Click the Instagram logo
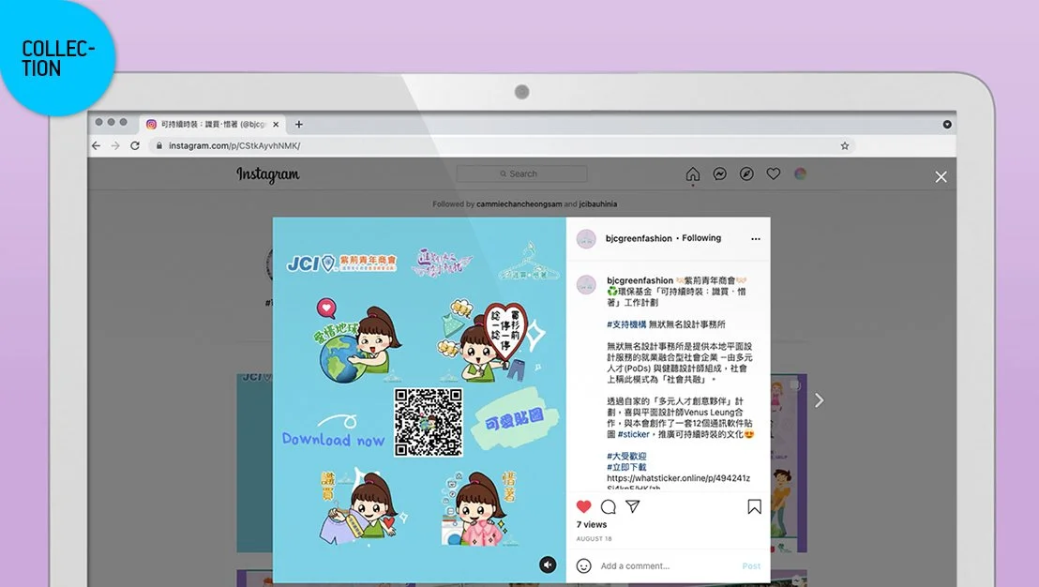 coord(267,175)
